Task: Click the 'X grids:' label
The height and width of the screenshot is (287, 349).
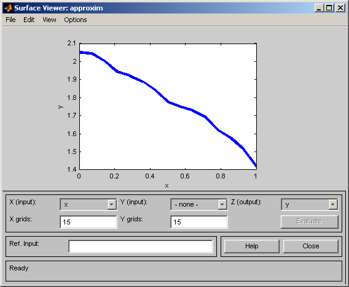Action: point(21,220)
